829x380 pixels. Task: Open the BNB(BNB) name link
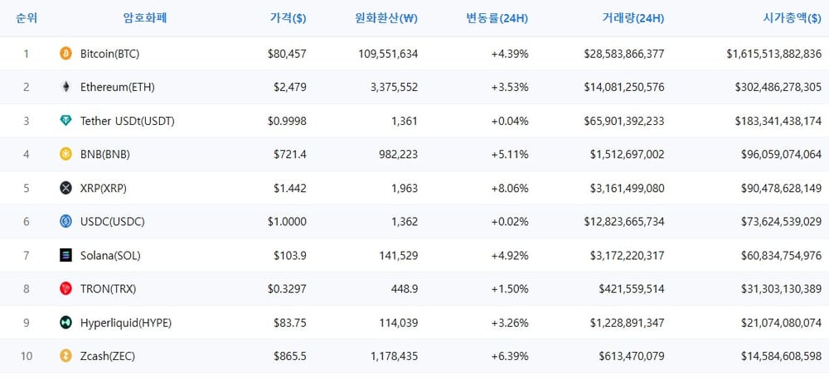point(105,155)
